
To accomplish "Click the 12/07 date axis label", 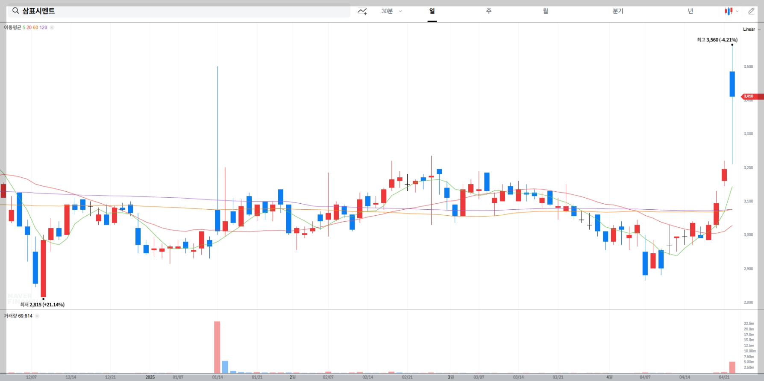I will click(31, 377).
